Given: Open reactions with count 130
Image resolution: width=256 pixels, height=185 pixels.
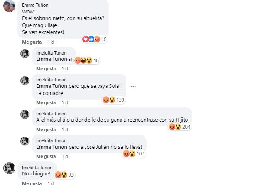Looking at the screenshot, I should pos(113,100).
